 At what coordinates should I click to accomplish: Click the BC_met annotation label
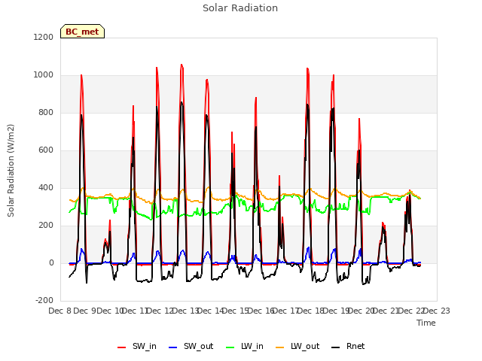pyautogui.click(x=82, y=32)
